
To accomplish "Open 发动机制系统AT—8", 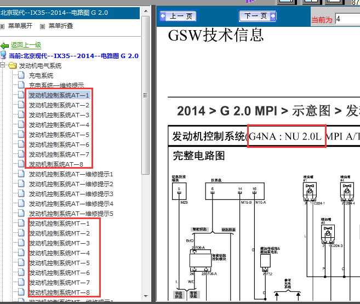I will click(x=56, y=164).
